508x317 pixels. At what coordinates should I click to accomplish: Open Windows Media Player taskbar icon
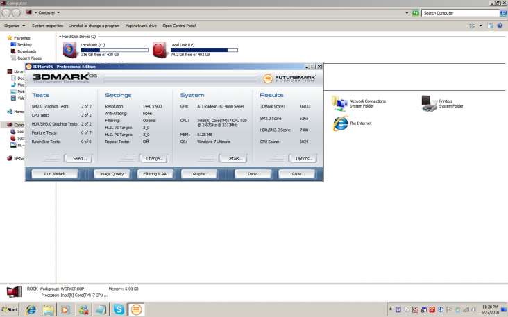click(66, 310)
